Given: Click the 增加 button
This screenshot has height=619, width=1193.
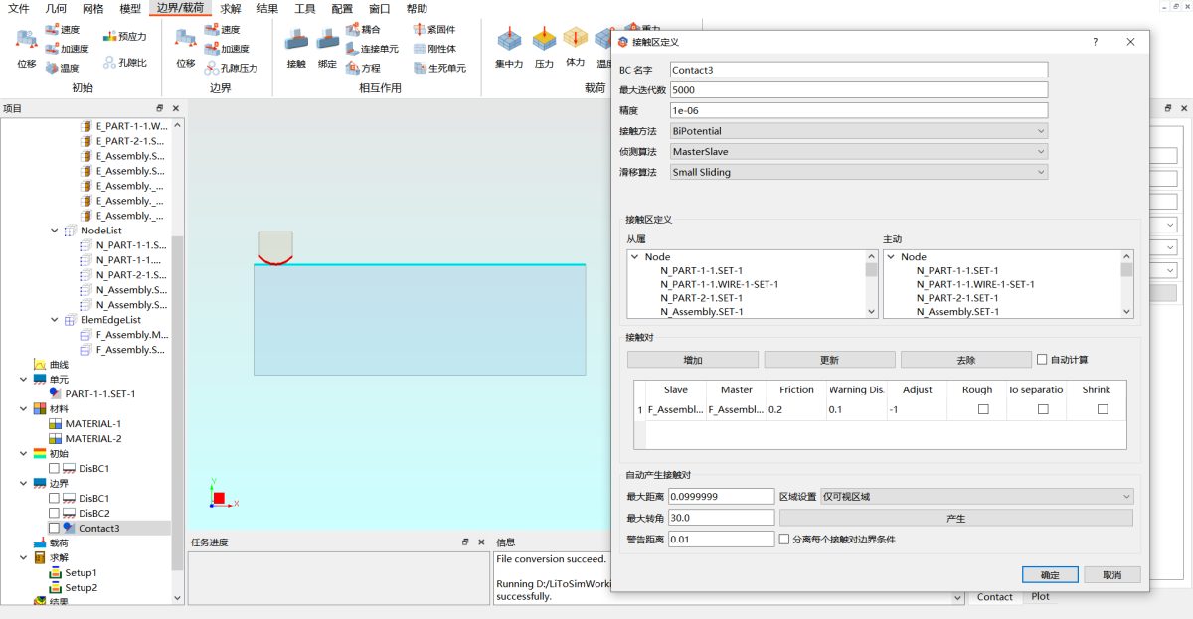Looking at the screenshot, I should (x=693, y=360).
